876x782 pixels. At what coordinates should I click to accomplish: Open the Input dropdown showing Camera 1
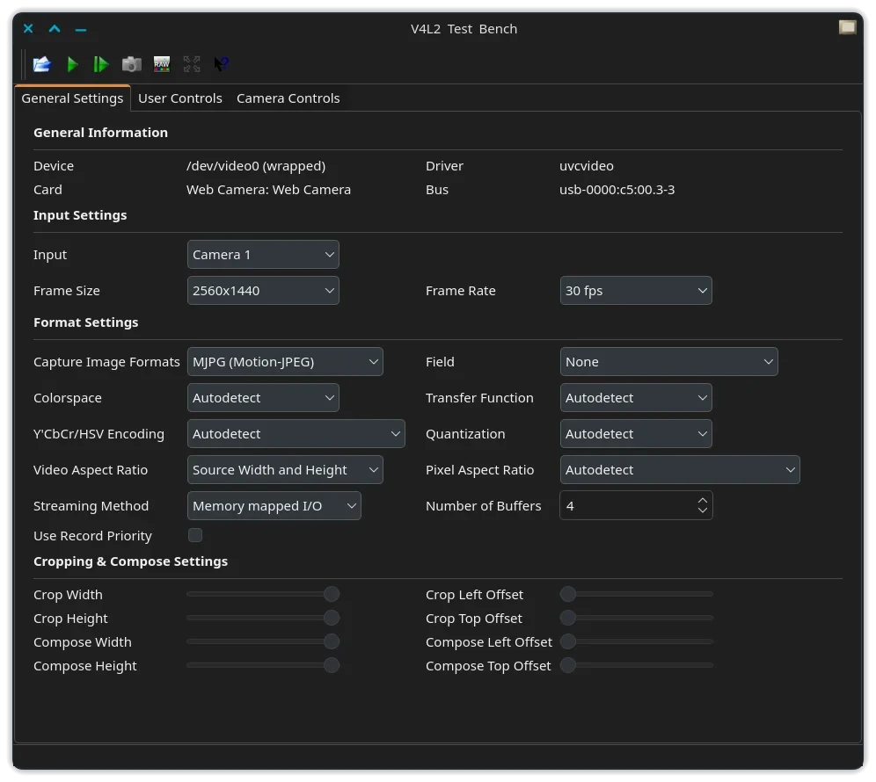[x=263, y=255]
